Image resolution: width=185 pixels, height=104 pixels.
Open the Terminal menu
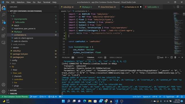[x=47, y=2]
